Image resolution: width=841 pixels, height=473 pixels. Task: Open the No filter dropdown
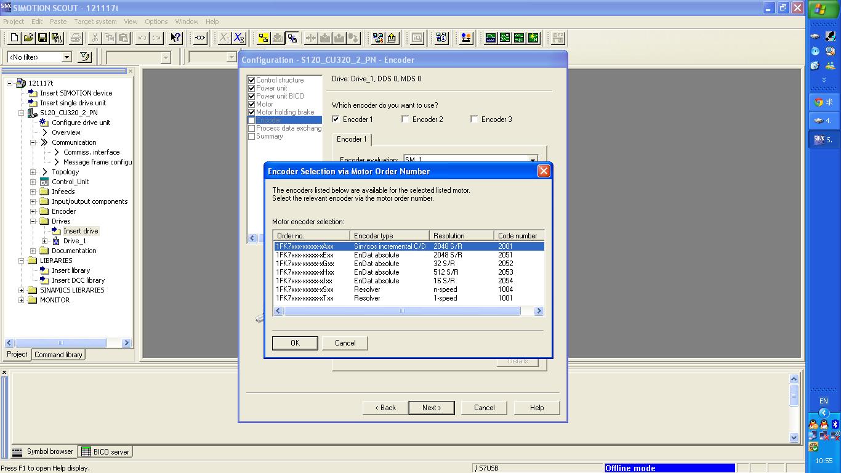[x=66, y=57]
